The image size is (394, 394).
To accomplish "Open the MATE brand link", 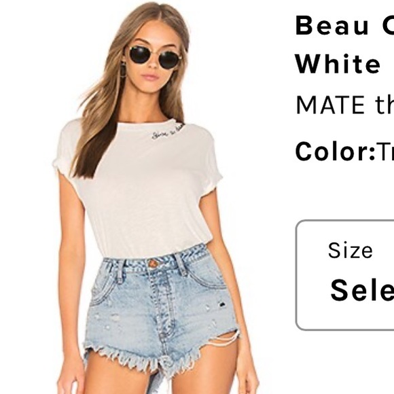I will point(345,105).
